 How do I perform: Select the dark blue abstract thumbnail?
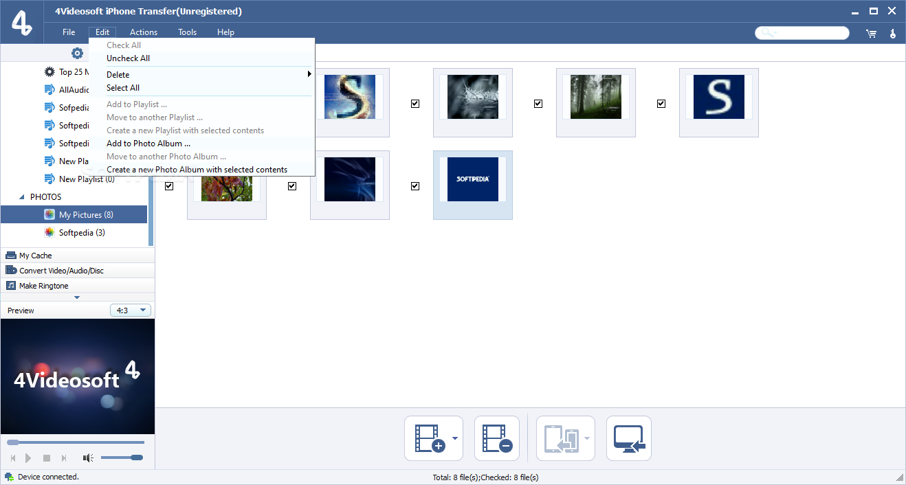coord(350,185)
